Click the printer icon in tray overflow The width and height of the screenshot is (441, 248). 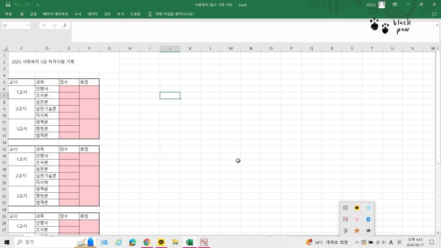click(x=345, y=231)
